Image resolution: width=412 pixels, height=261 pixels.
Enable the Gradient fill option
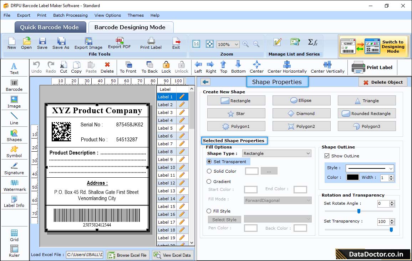210,182
